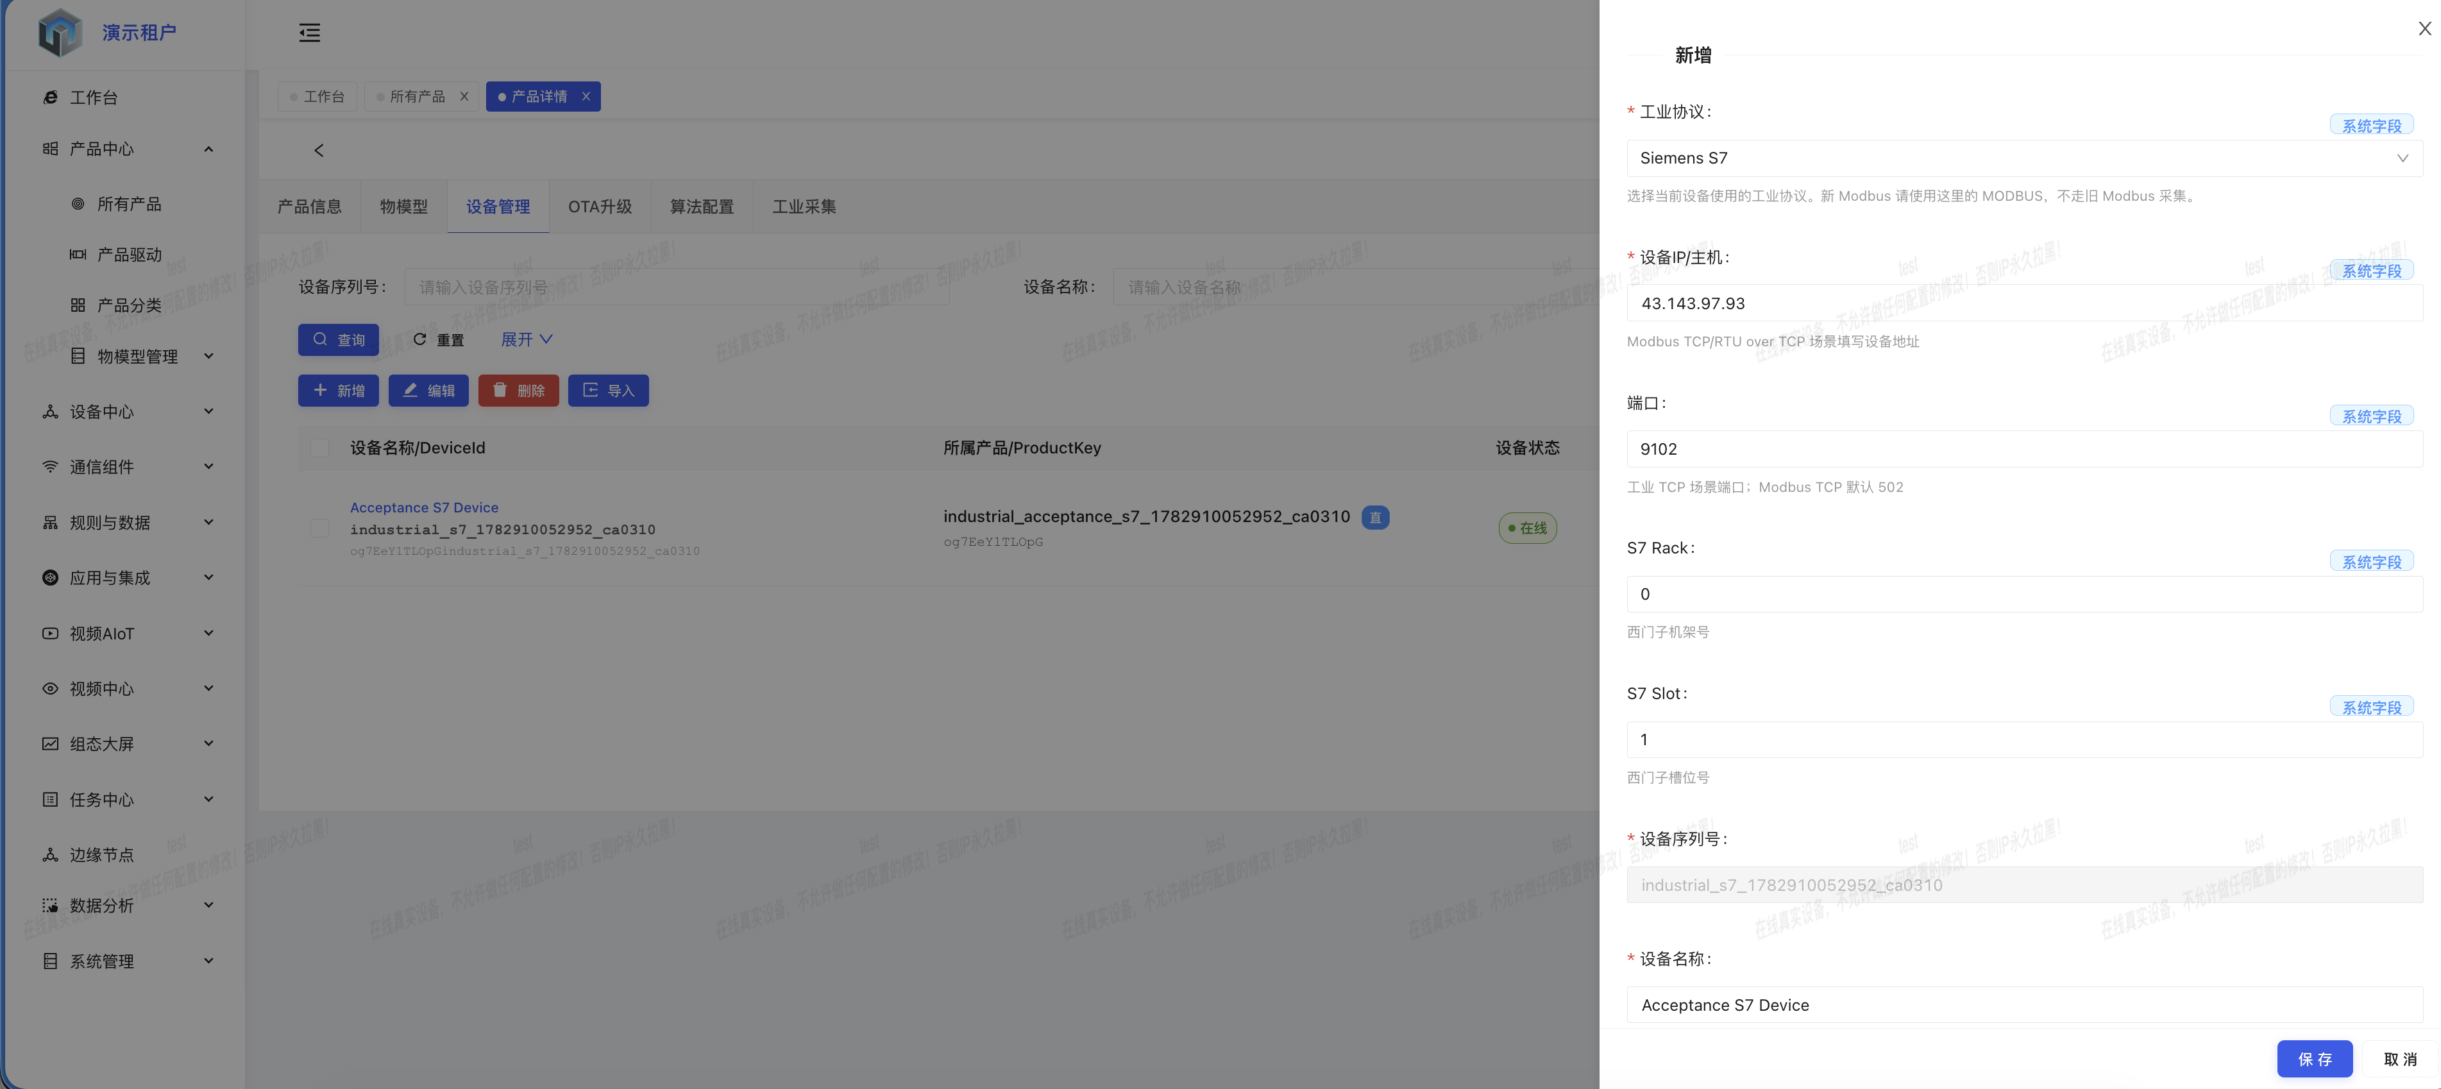Click the 组态大屏 chart icon
The height and width of the screenshot is (1089, 2441).
click(50, 744)
